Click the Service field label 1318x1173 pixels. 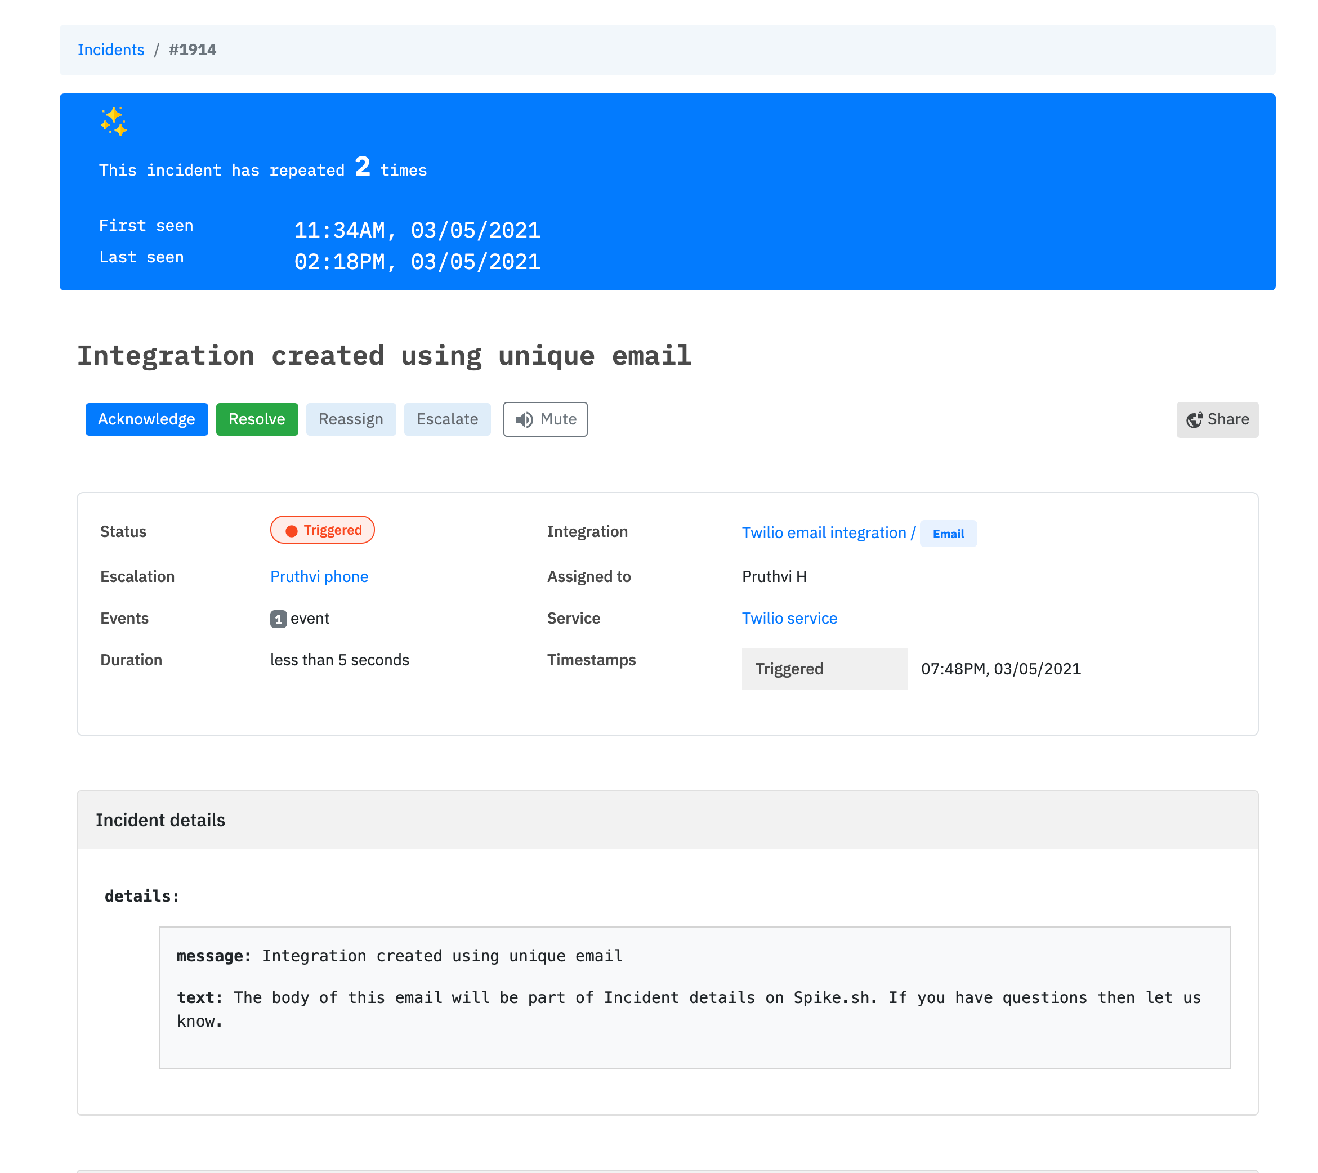tap(573, 618)
